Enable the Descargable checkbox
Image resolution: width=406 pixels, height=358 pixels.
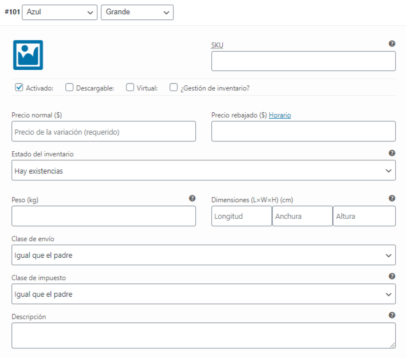69,88
